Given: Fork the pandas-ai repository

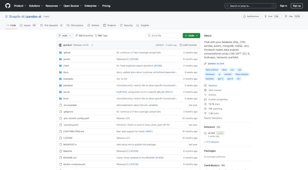Looking at the screenshot, I should pyautogui.click(x=271, y=16).
